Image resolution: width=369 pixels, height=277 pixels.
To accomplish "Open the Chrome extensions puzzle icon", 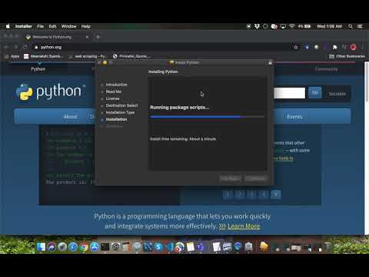I will (335, 47).
